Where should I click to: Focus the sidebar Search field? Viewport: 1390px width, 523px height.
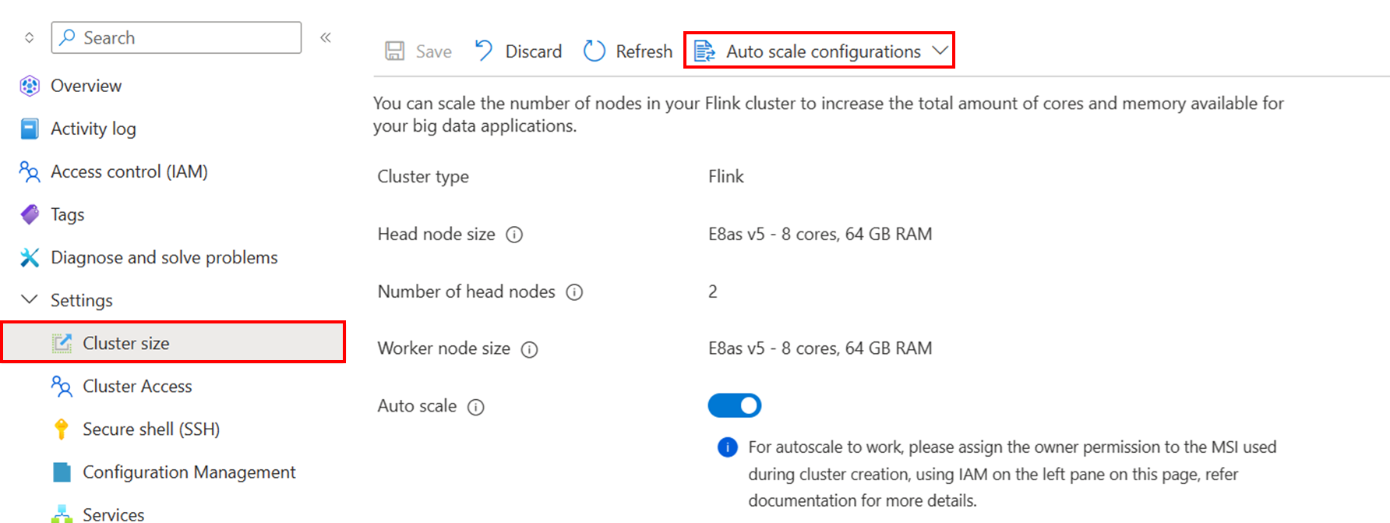tap(176, 37)
